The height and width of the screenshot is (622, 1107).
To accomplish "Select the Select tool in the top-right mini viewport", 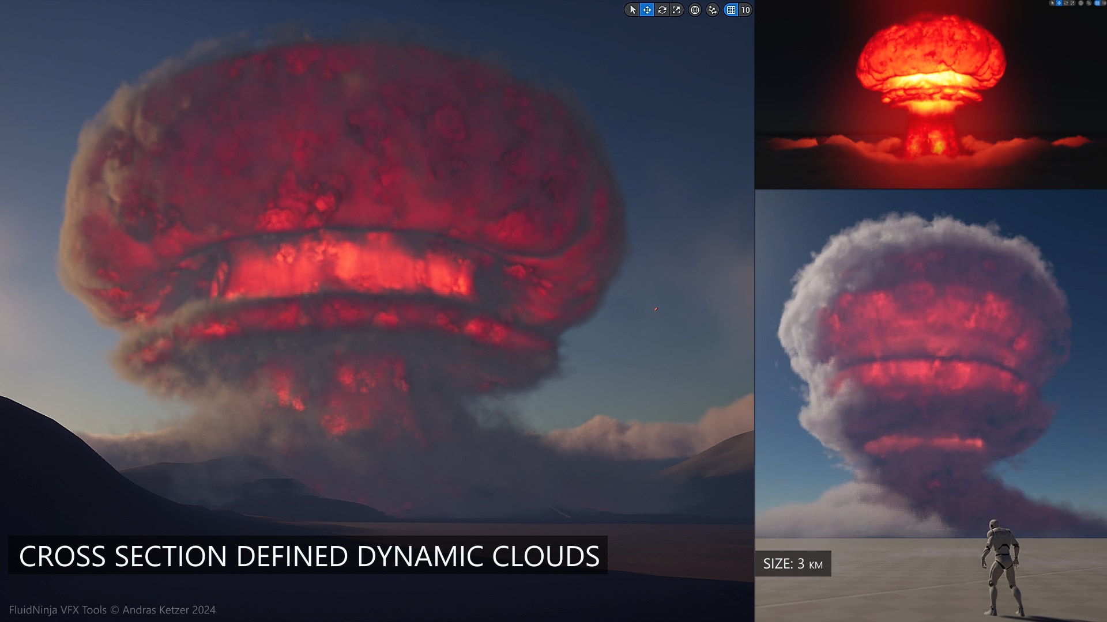I will (1052, 3).
